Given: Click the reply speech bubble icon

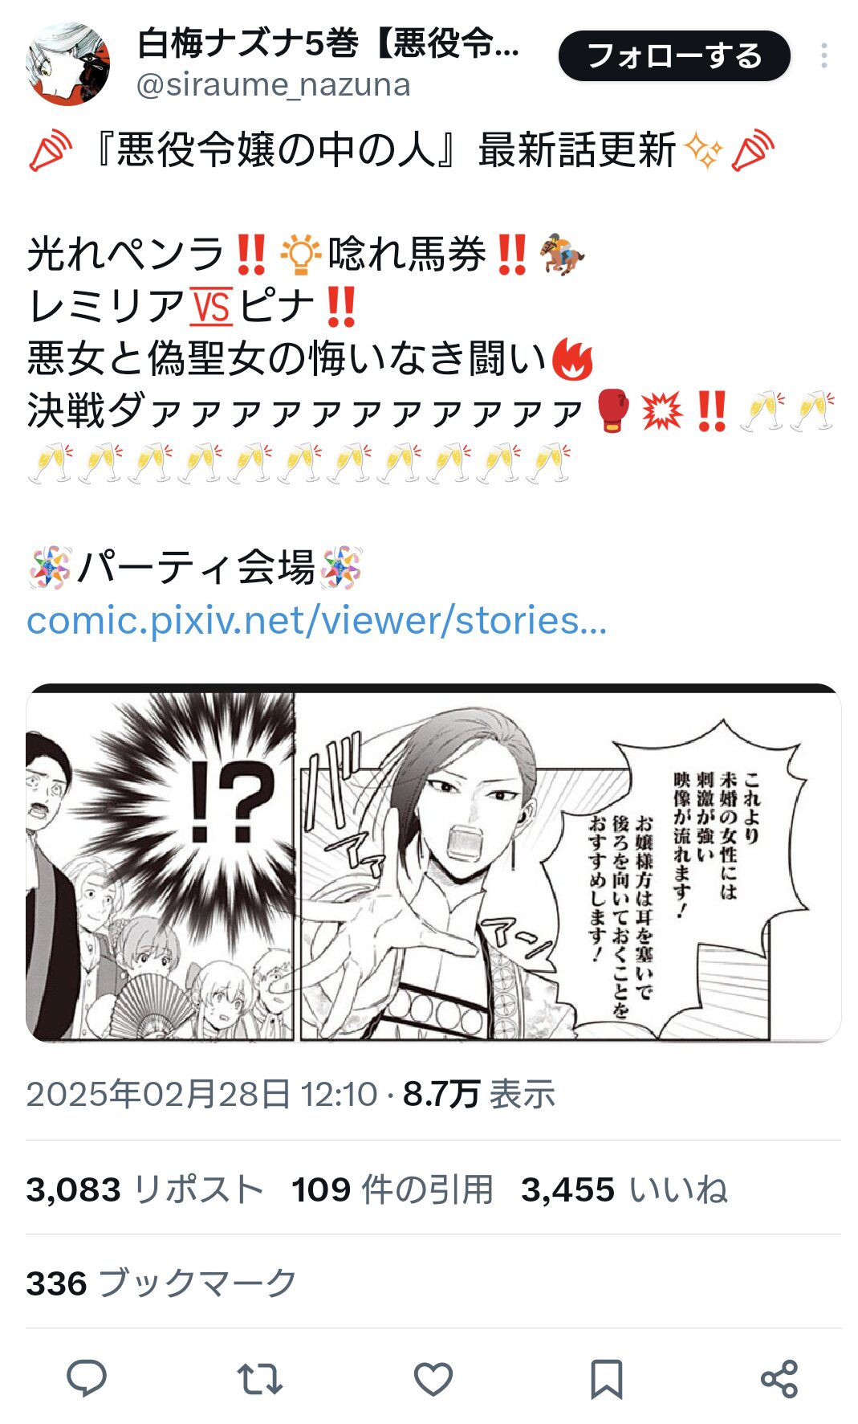Looking at the screenshot, I should click(x=87, y=1378).
